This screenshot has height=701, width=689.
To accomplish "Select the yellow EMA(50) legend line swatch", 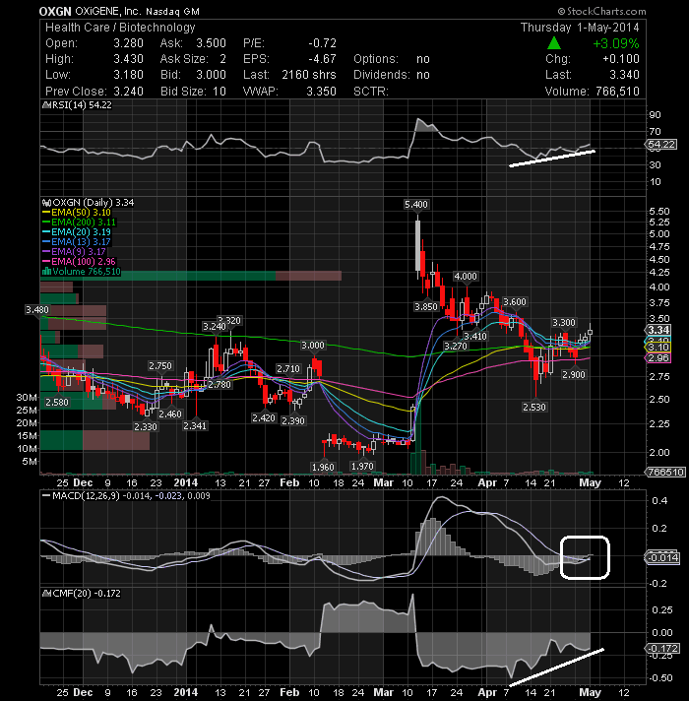I will 46,213.
